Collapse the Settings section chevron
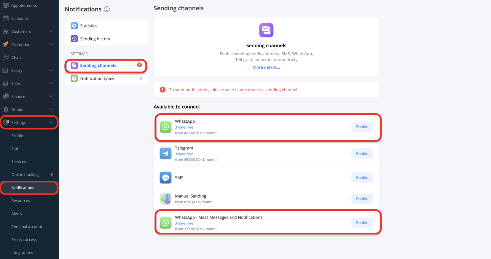Image resolution: width=491 pixels, height=259 pixels. pyautogui.click(x=51, y=122)
